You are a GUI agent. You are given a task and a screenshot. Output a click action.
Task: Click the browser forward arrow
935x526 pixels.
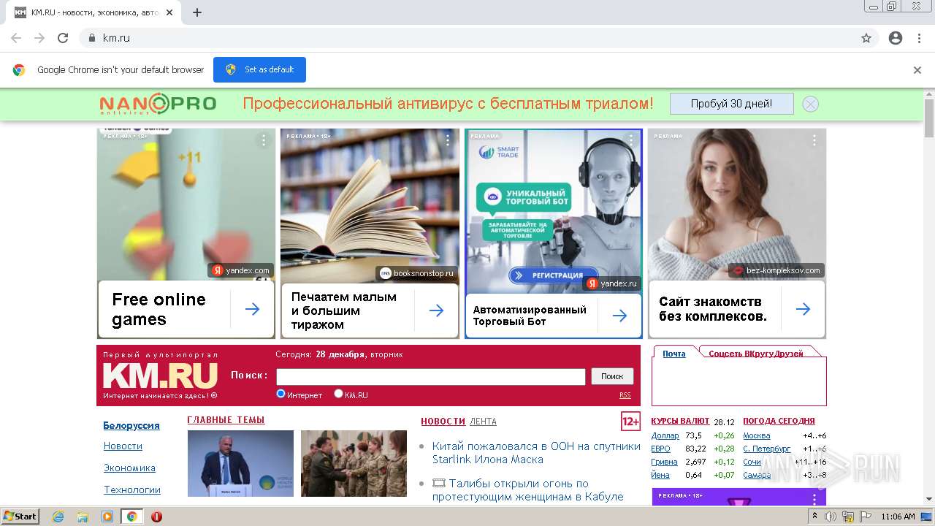pyautogui.click(x=39, y=38)
